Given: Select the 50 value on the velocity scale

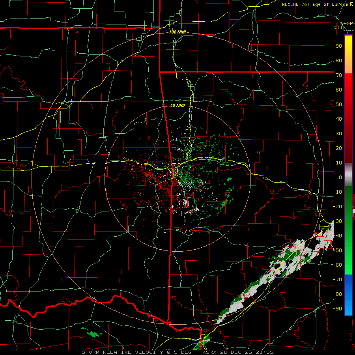Looking at the screenshot, I should pos(339,105).
